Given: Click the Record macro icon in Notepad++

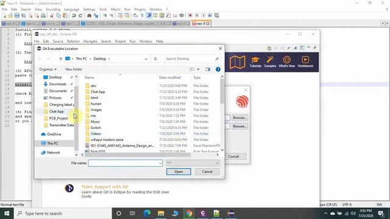Looking at the screenshot, I should pyautogui.click(x=190, y=15).
